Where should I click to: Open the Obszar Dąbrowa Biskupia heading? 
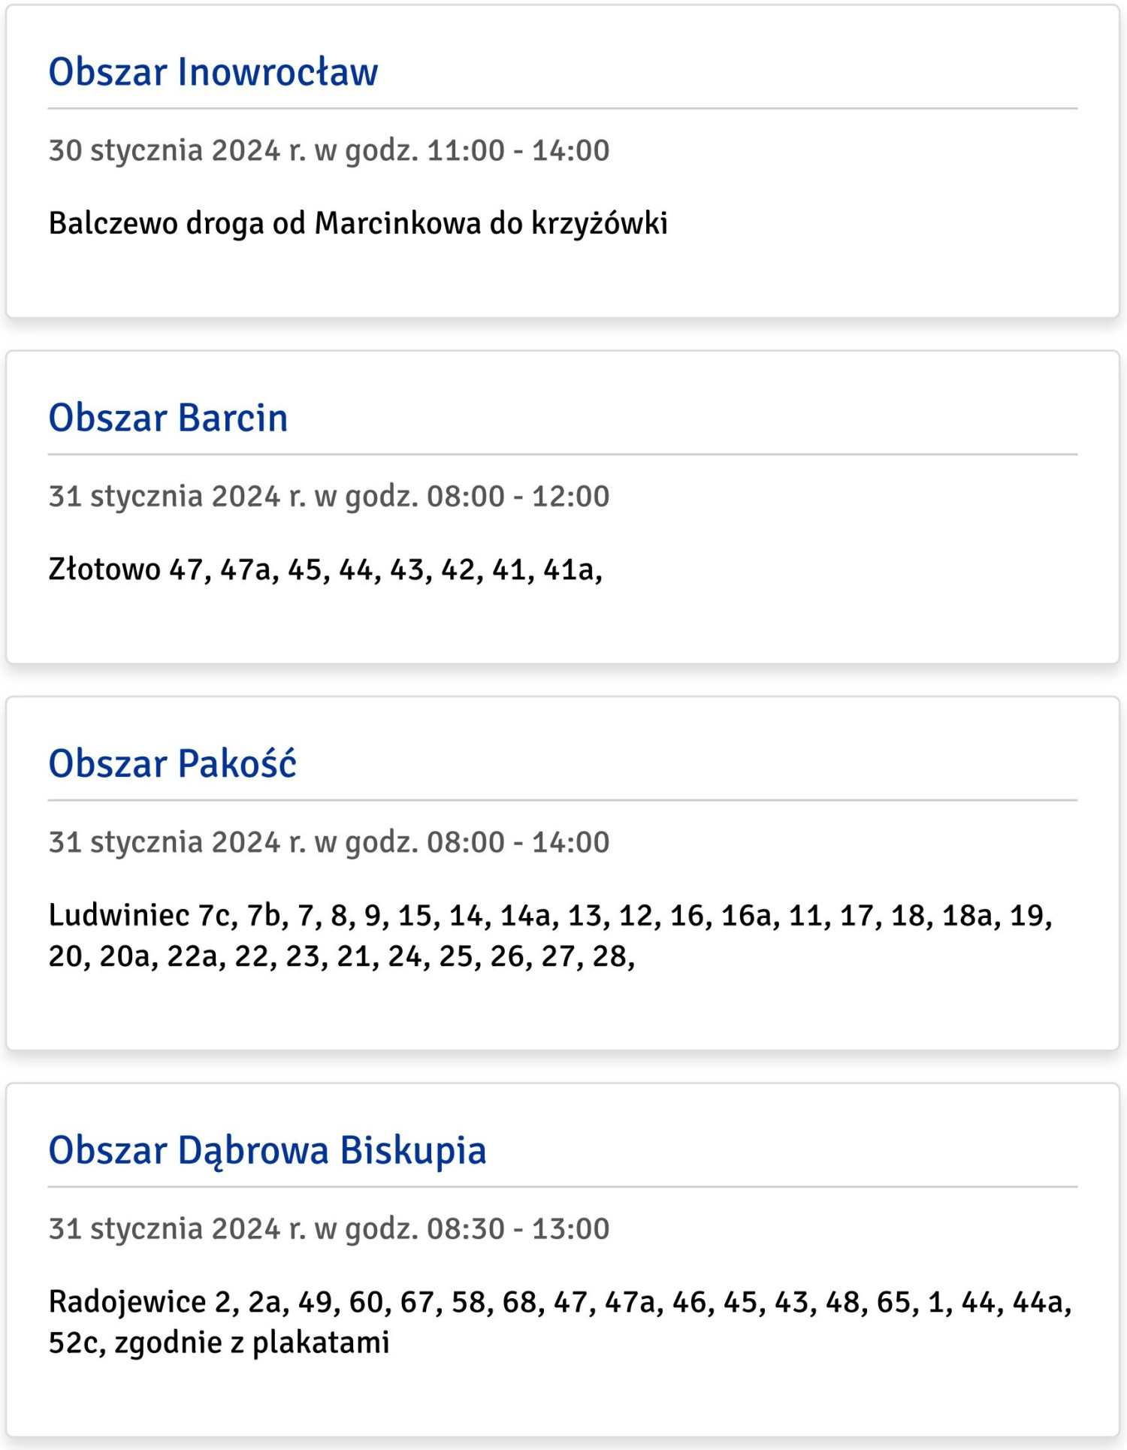[267, 1150]
